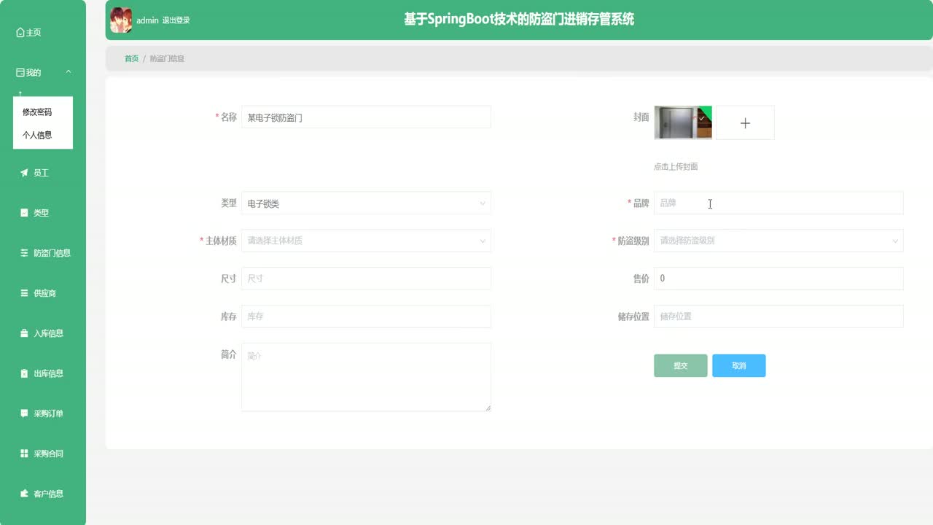This screenshot has width=933, height=525.
Task: Submit the form with 提交 button
Action: 680,365
